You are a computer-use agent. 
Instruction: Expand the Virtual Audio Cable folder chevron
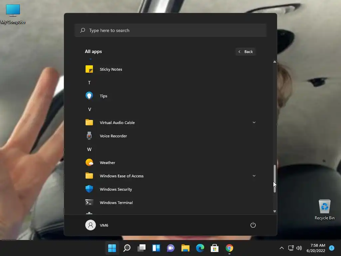click(254, 122)
